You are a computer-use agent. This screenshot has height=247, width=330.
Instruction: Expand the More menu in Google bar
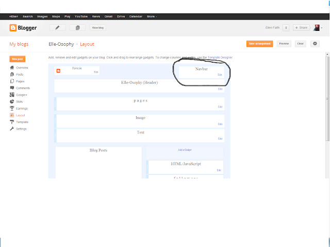(x=152, y=16)
